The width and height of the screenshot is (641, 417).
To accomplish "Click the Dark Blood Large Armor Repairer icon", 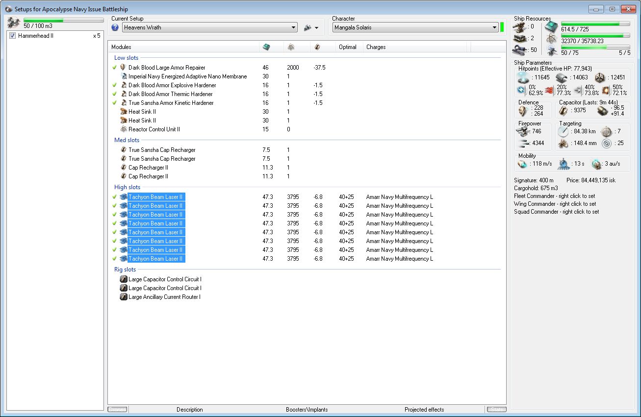I will 123,68.
